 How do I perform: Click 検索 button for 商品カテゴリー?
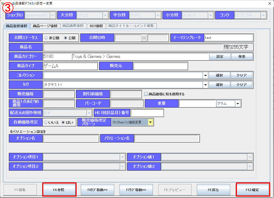(x=241, y=57)
